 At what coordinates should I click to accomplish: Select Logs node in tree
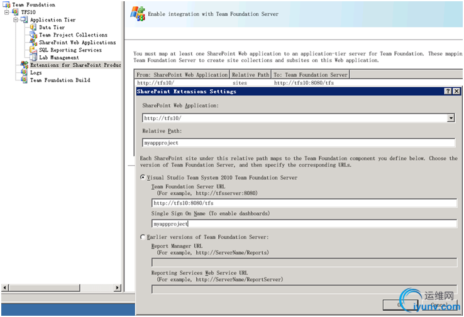36,72
